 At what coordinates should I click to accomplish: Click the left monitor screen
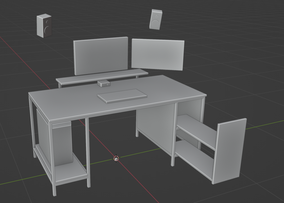tap(101, 56)
